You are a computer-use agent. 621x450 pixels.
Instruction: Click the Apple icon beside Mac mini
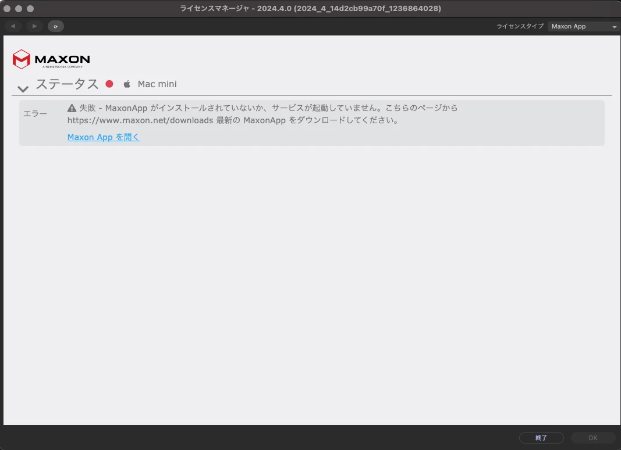pyautogui.click(x=127, y=84)
